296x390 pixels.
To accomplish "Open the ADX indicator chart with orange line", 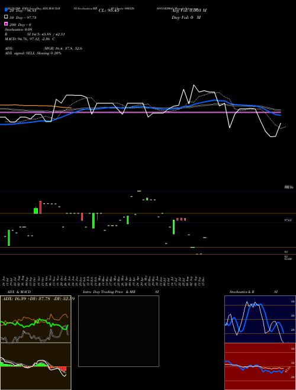I will (x=36, y=319).
